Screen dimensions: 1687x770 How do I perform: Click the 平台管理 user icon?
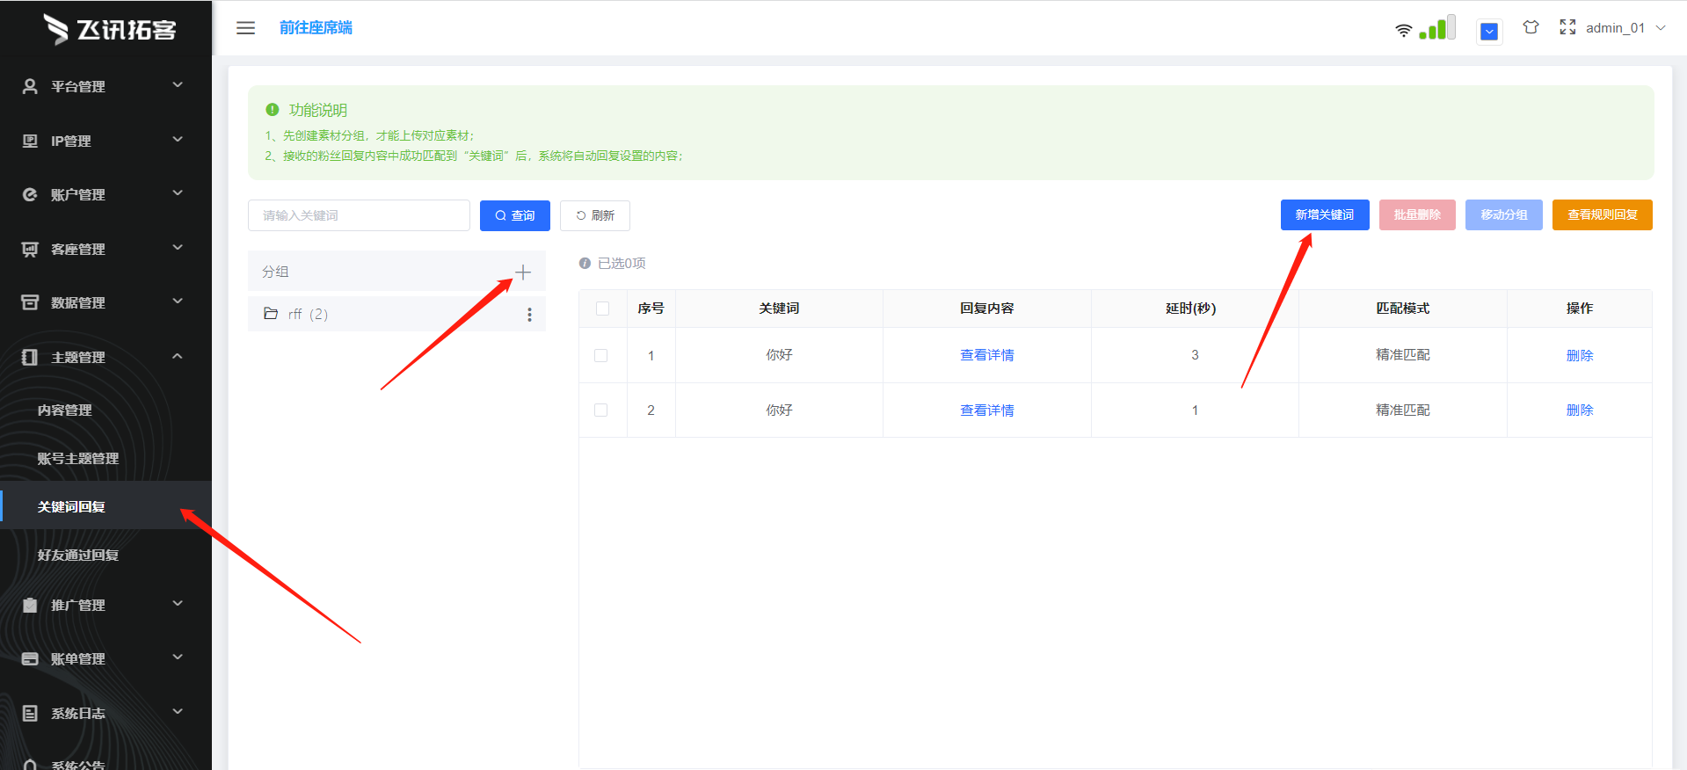(x=30, y=86)
